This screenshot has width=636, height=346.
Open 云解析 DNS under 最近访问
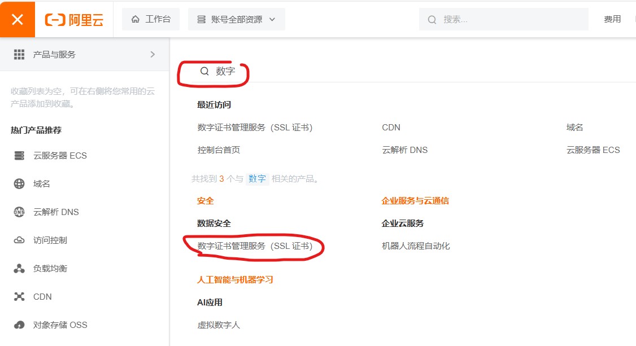click(405, 150)
